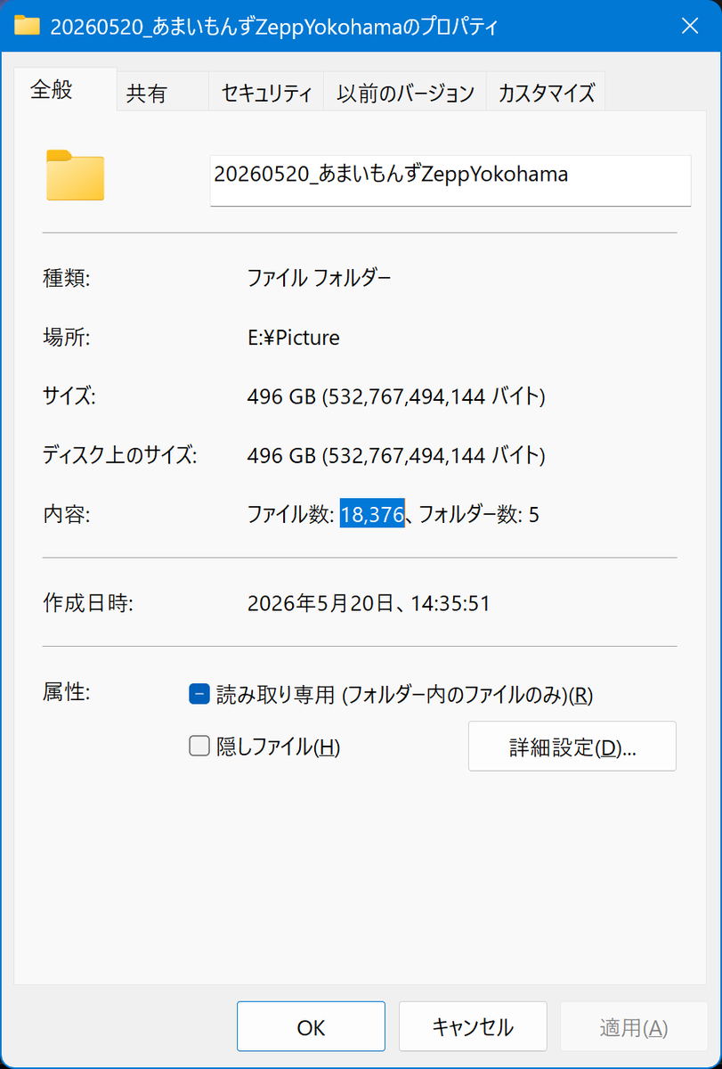Open 詳細設定 advanced attributes
Image resolution: width=722 pixels, height=1069 pixels.
click(572, 747)
